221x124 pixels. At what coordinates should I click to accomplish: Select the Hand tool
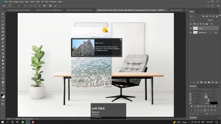pyautogui.click(x=3, y=82)
